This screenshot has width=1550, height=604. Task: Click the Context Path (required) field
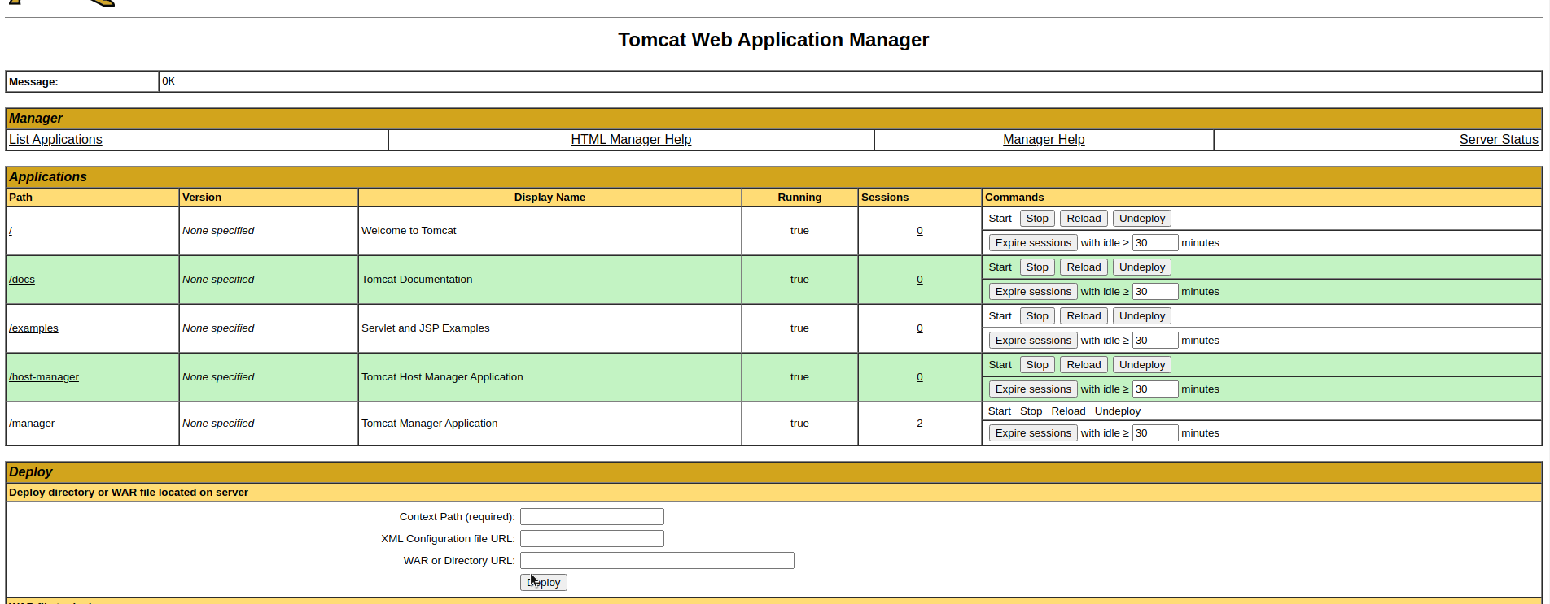click(x=592, y=517)
